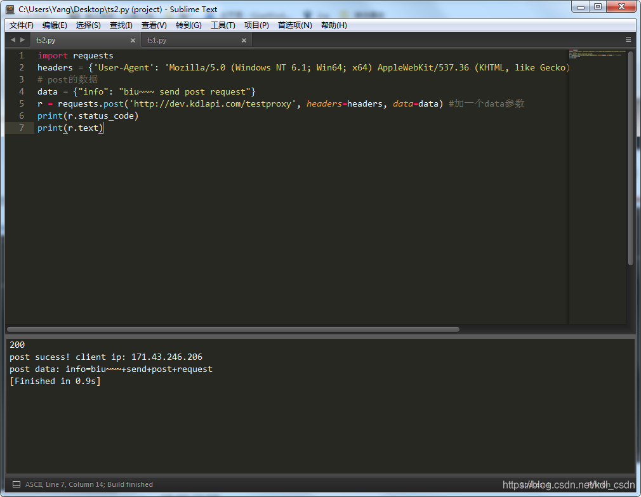Close the ts2.py tab
The height and width of the screenshot is (497, 641).
(x=133, y=41)
